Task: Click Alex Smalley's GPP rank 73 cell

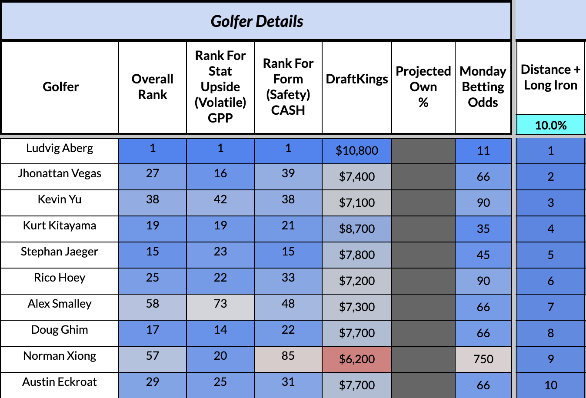Action: [x=220, y=304]
